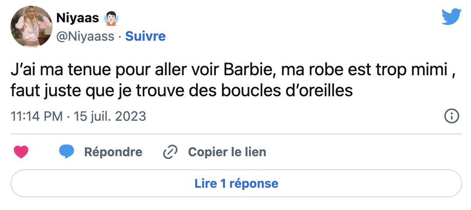This screenshot has width=471, height=210.
Task: Click the "11:14 PM" time in the timestamp
Action: click(x=36, y=117)
